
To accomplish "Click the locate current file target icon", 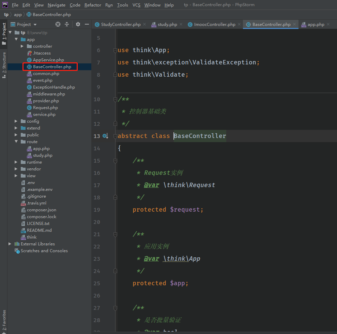I will 58,24.
